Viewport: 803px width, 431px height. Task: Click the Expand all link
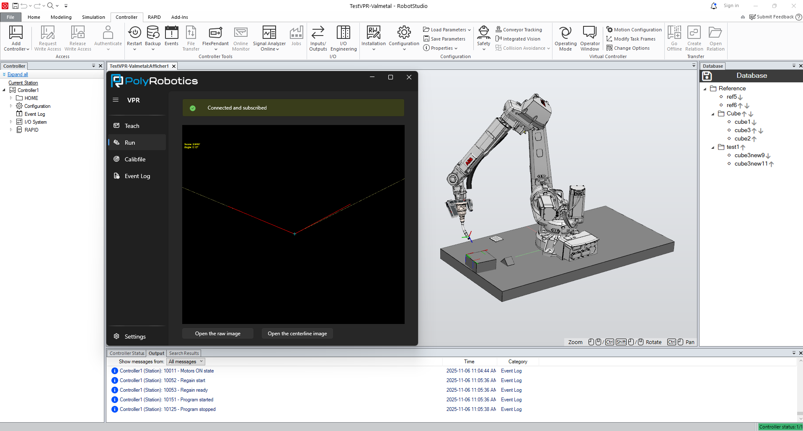[x=18, y=74]
